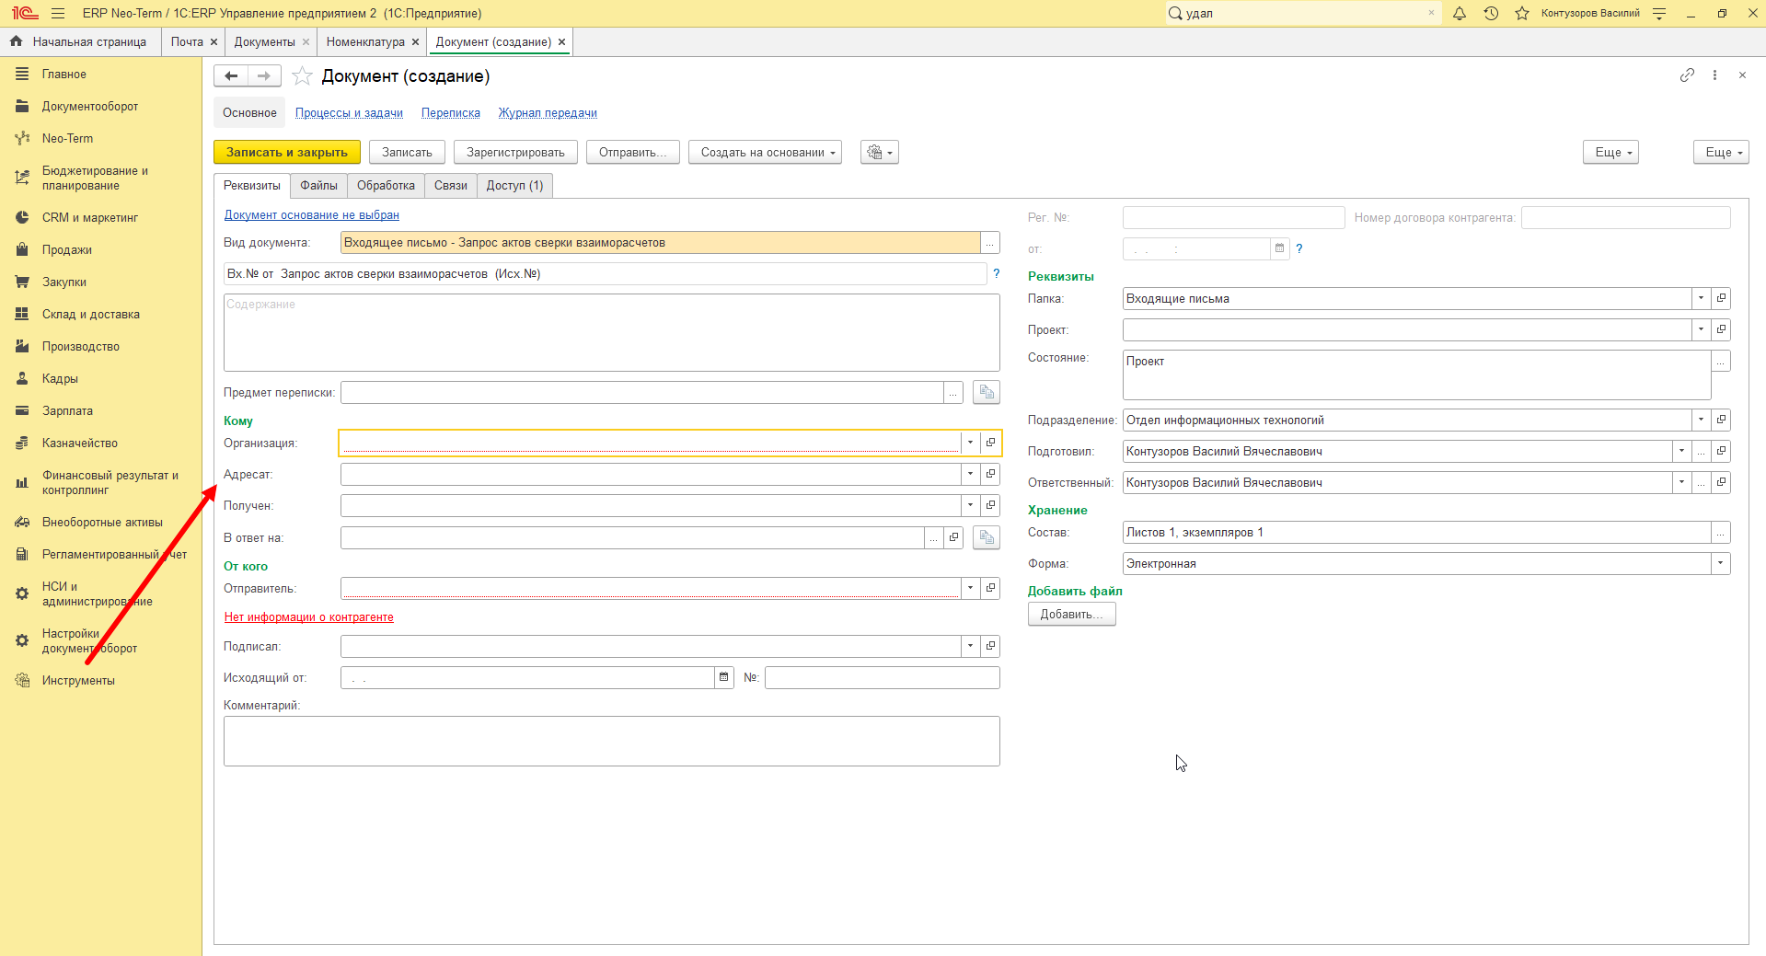Click the Нет информации о контрагенте link
Screen dimensions: 1766x956
tap(309, 617)
